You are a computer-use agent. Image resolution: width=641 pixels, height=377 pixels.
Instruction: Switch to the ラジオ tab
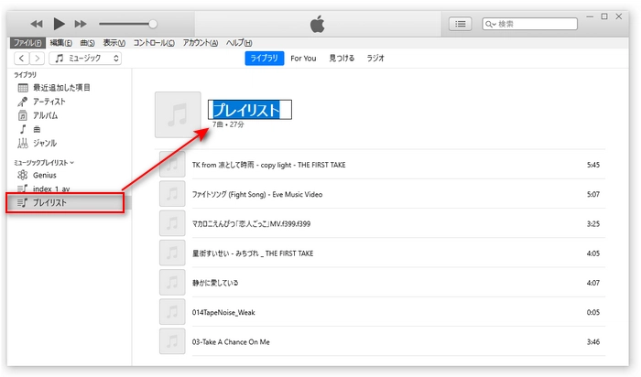375,59
